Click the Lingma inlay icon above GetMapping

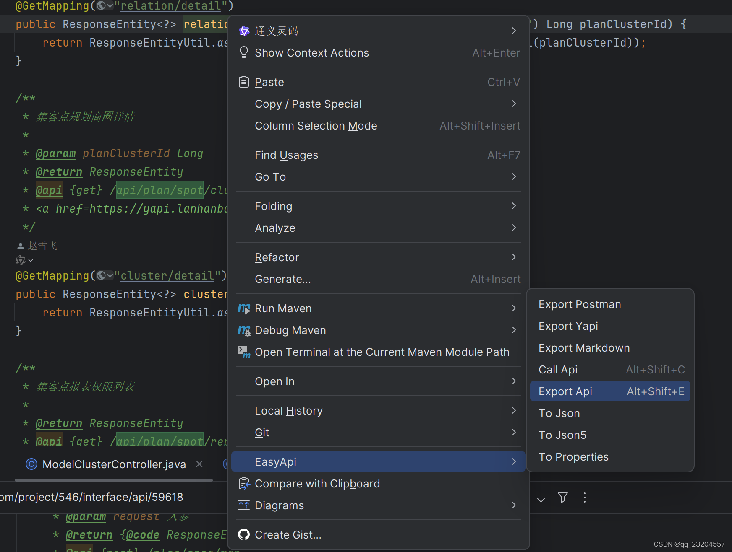(x=21, y=260)
